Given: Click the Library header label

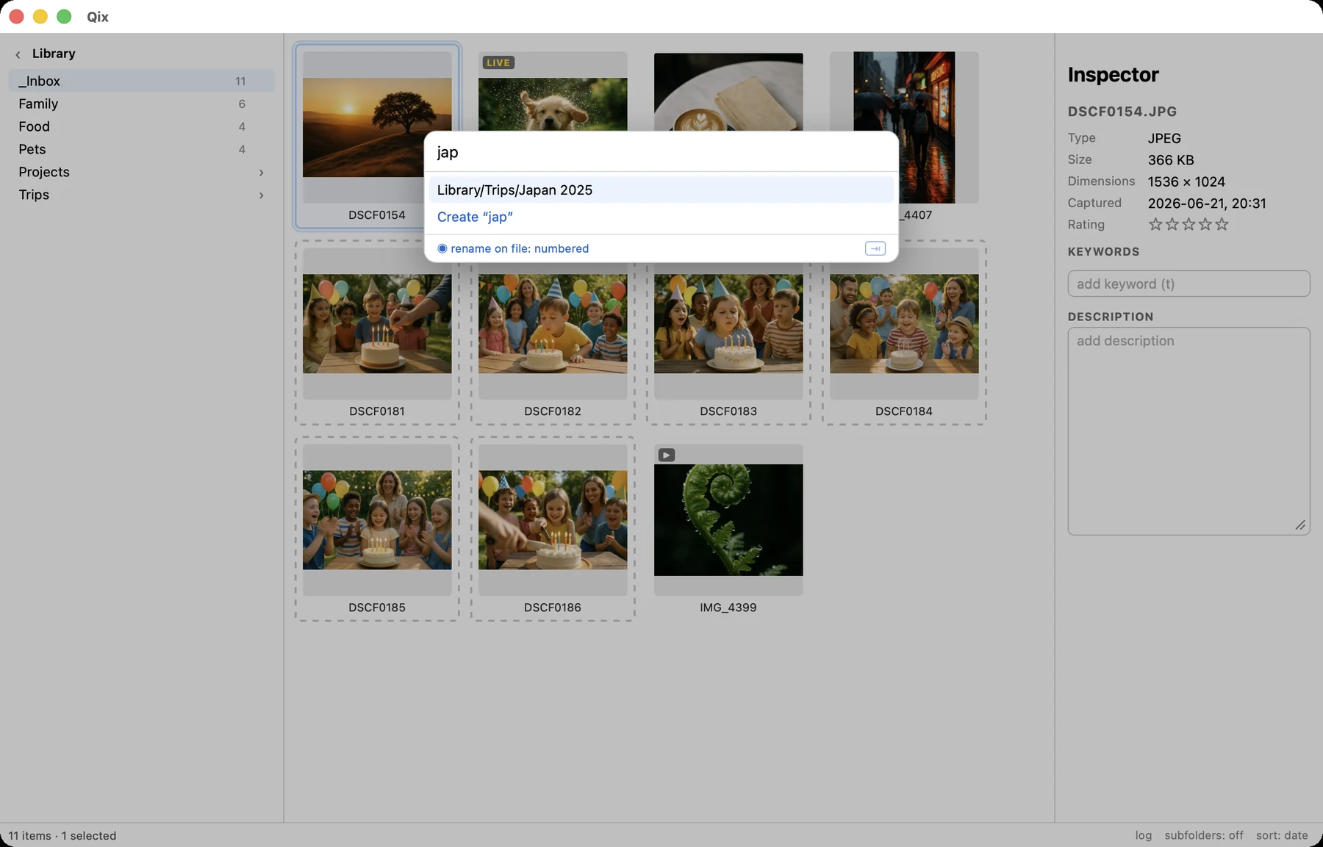Looking at the screenshot, I should point(54,54).
